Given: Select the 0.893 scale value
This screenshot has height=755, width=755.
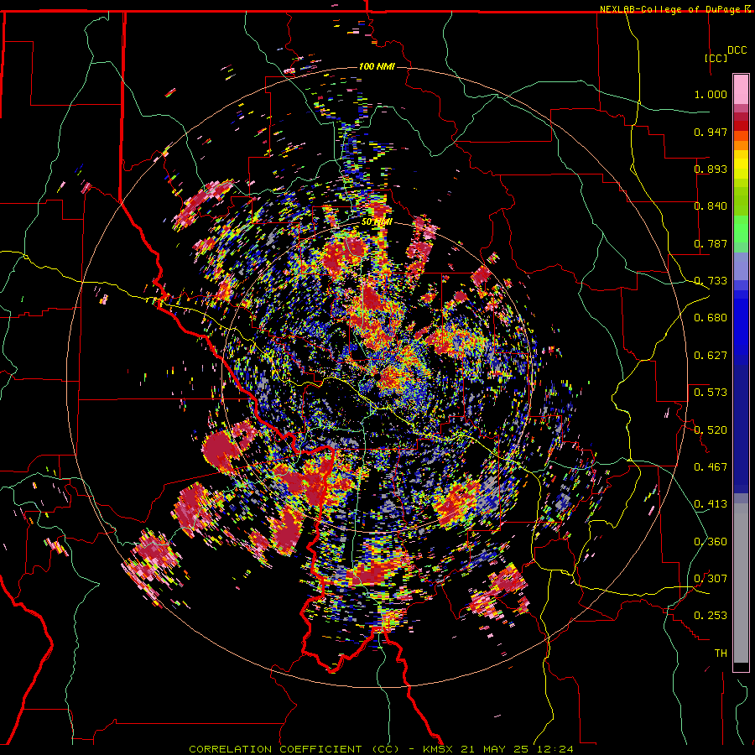Looking at the screenshot, I should pos(711,169).
